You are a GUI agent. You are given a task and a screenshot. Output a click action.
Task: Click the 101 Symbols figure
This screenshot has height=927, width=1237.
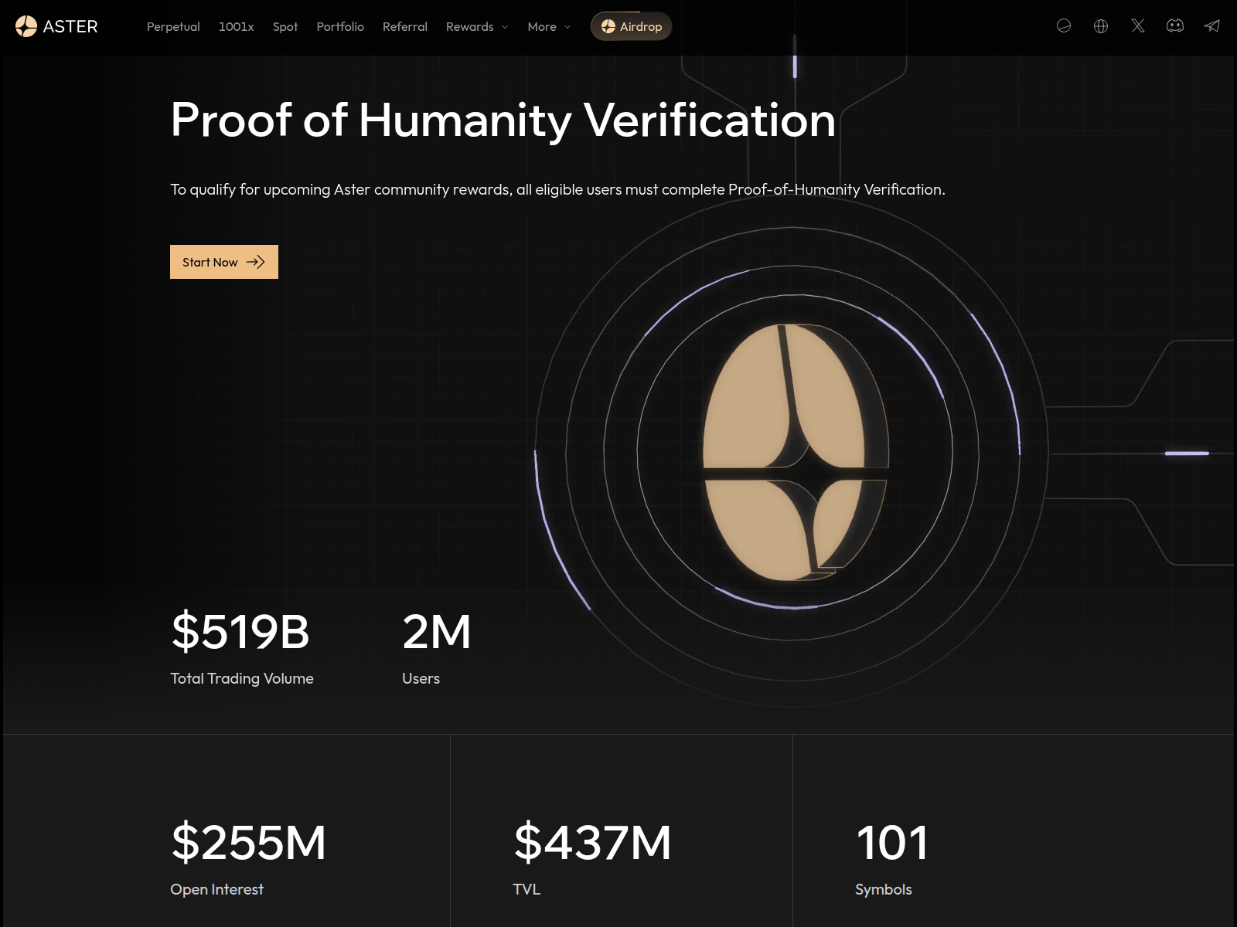pos(892,843)
